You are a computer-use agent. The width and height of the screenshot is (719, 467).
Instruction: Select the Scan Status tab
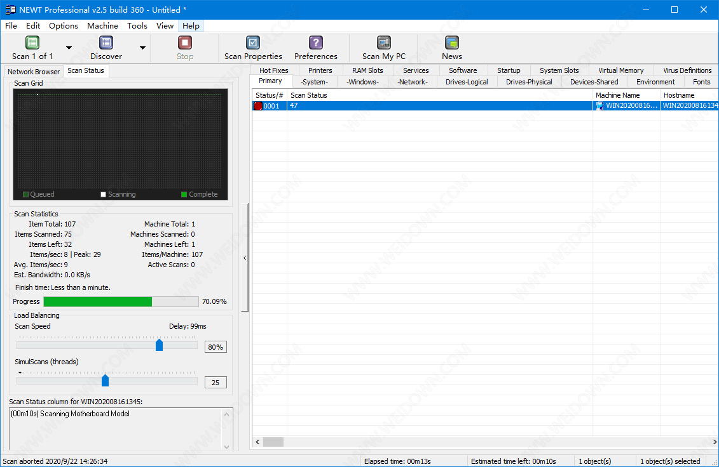click(x=86, y=70)
